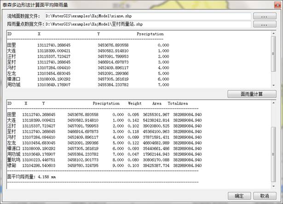This screenshot has width=283, height=204.
Task: Cancel with the 取消 button
Action: pyautogui.click(x=265, y=196)
